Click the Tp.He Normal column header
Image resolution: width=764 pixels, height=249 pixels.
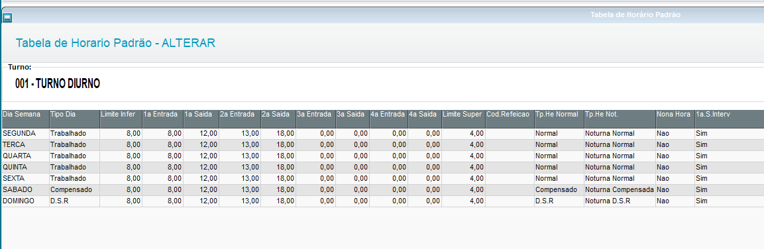coord(559,119)
